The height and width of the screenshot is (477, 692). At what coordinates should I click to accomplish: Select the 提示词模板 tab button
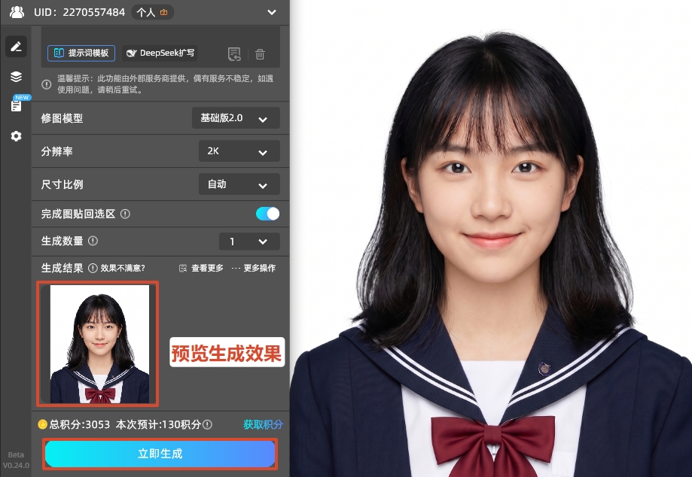pyautogui.click(x=81, y=53)
